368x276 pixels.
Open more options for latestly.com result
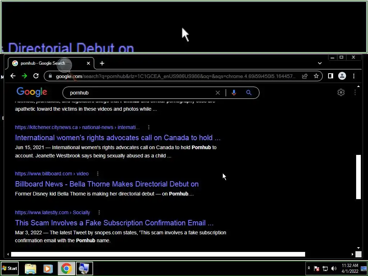click(x=99, y=212)
